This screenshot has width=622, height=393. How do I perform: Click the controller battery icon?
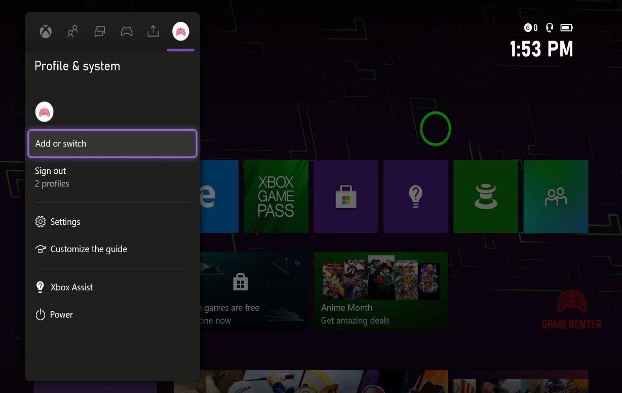coord(566,27)
